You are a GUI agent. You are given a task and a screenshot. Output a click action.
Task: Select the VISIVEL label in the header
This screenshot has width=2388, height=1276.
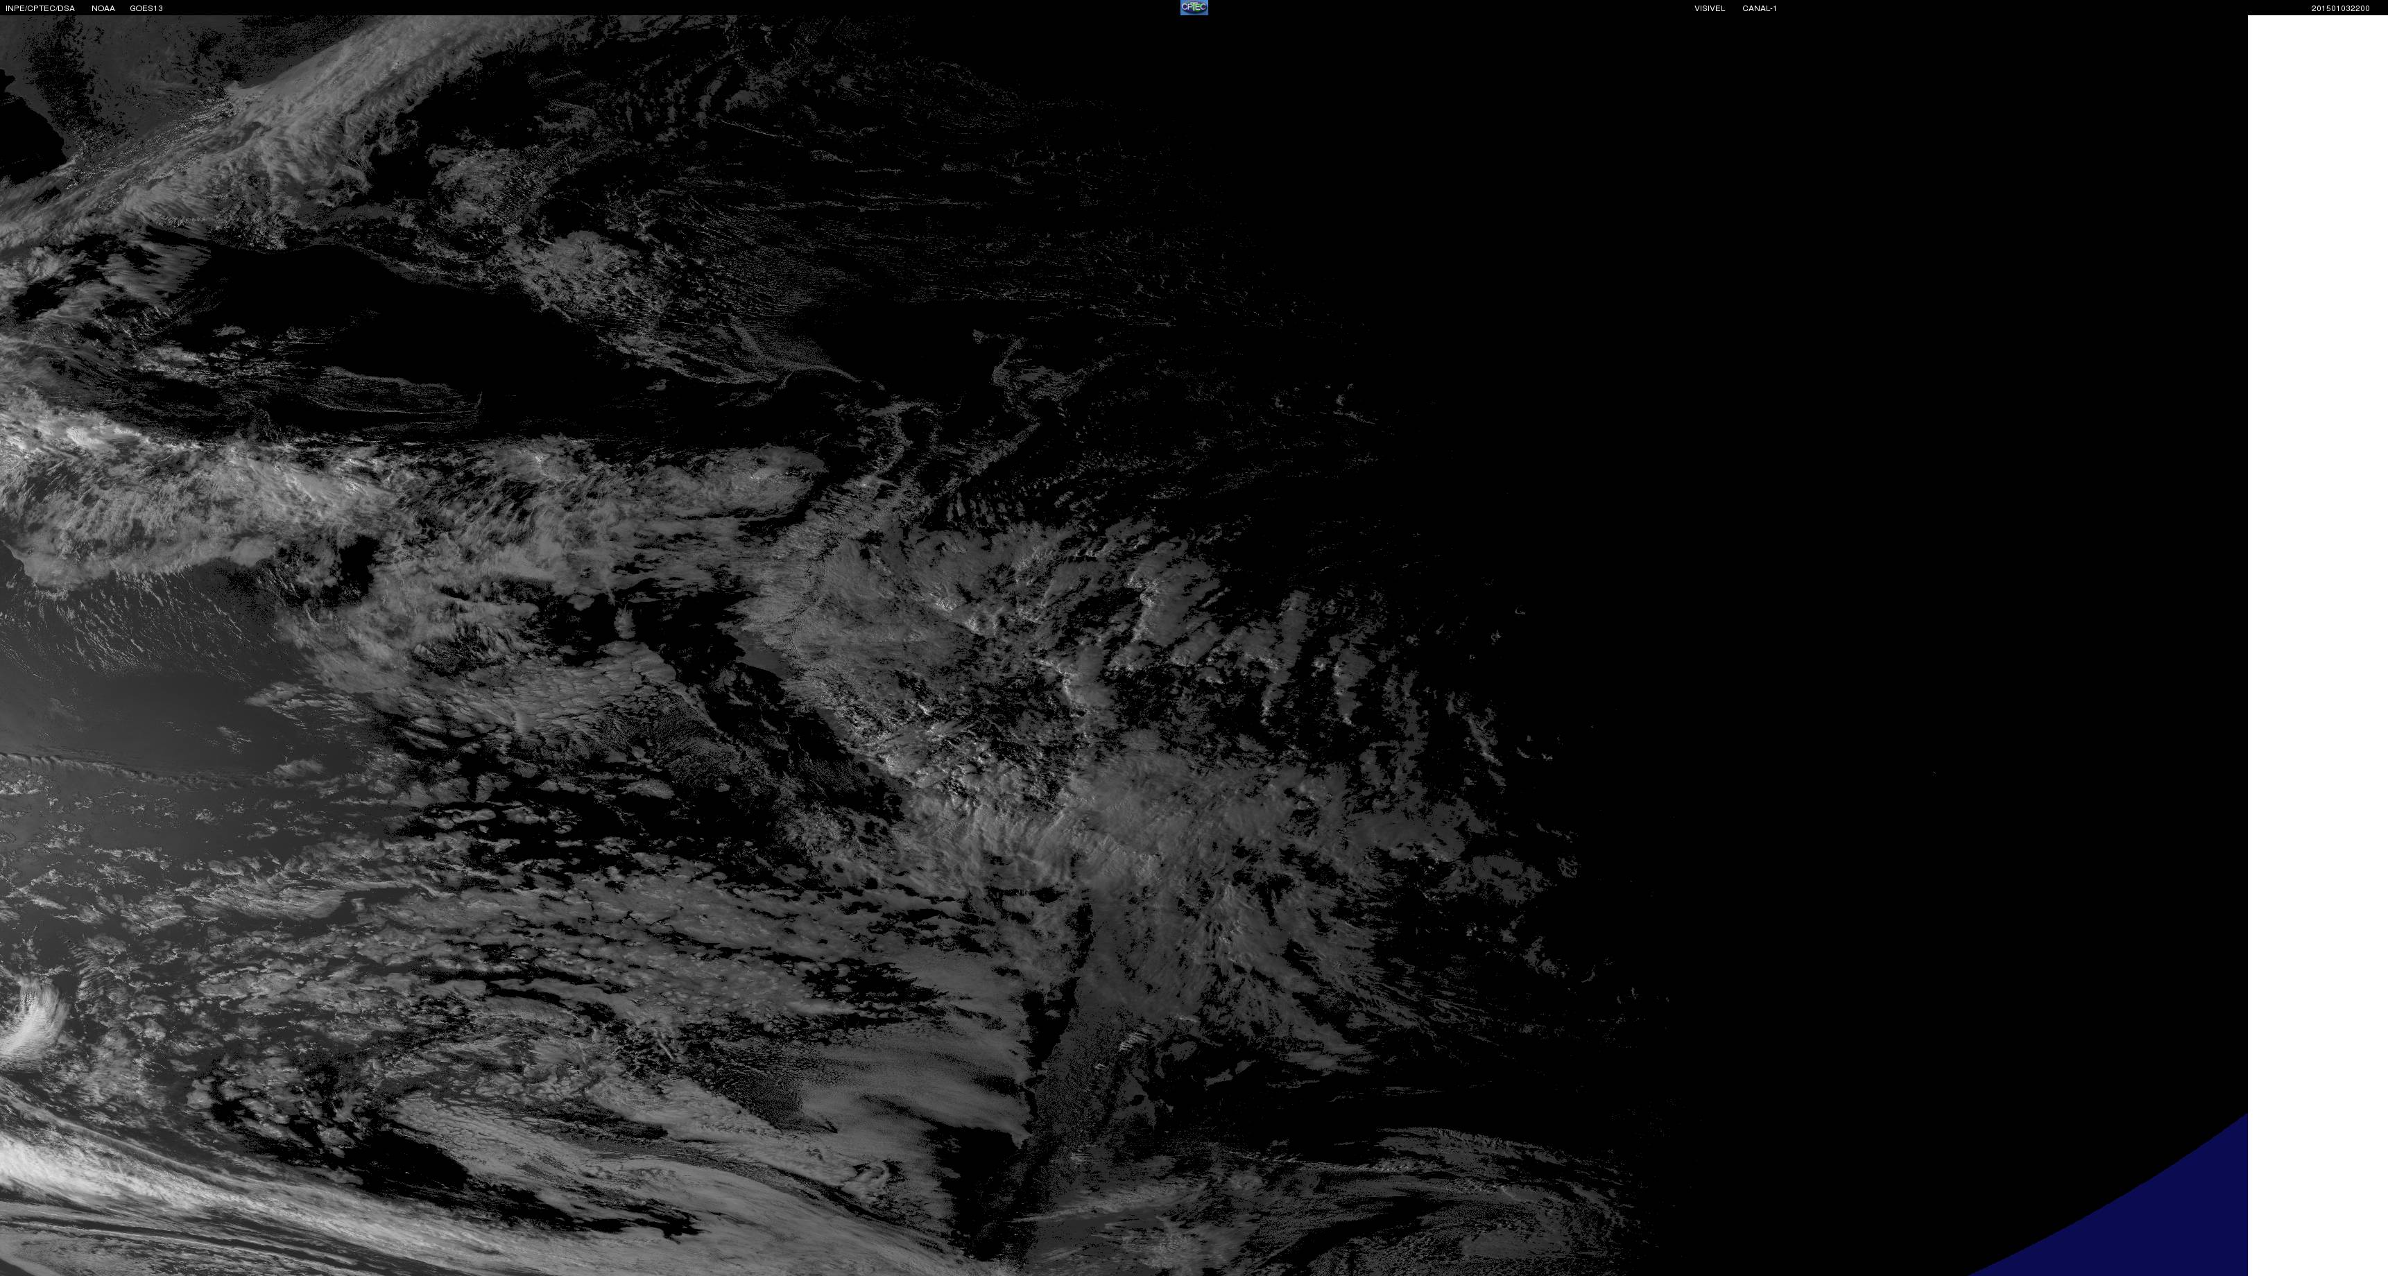pos(1710,8)
